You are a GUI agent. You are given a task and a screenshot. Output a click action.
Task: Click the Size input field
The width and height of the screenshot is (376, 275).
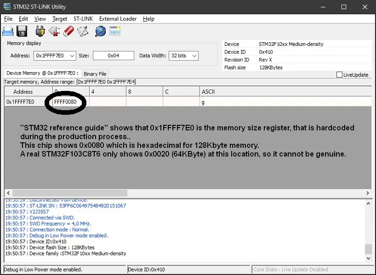point(114,56)
